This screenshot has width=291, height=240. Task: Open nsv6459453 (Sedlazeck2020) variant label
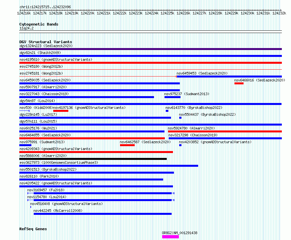click(x=202, y=73)
